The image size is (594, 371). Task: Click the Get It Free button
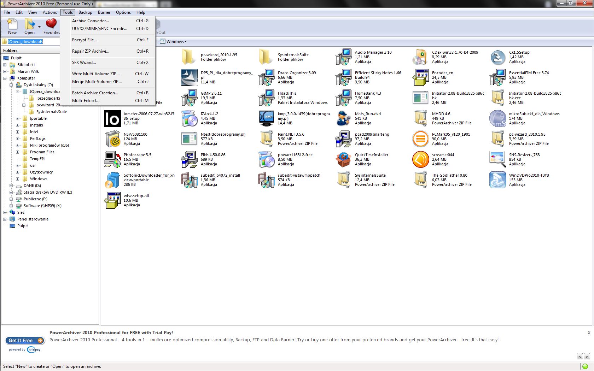pyautogui.click(x=25, y=341)
